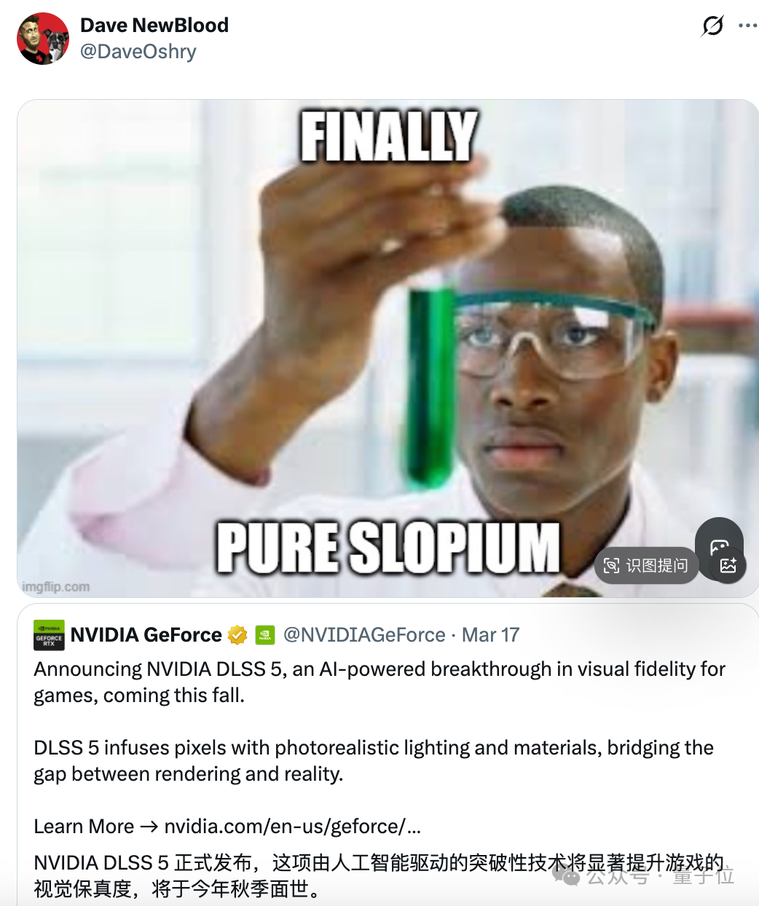Click the gold verified badge
Viewport: 759px width, 906px height.
coord(237,635)
